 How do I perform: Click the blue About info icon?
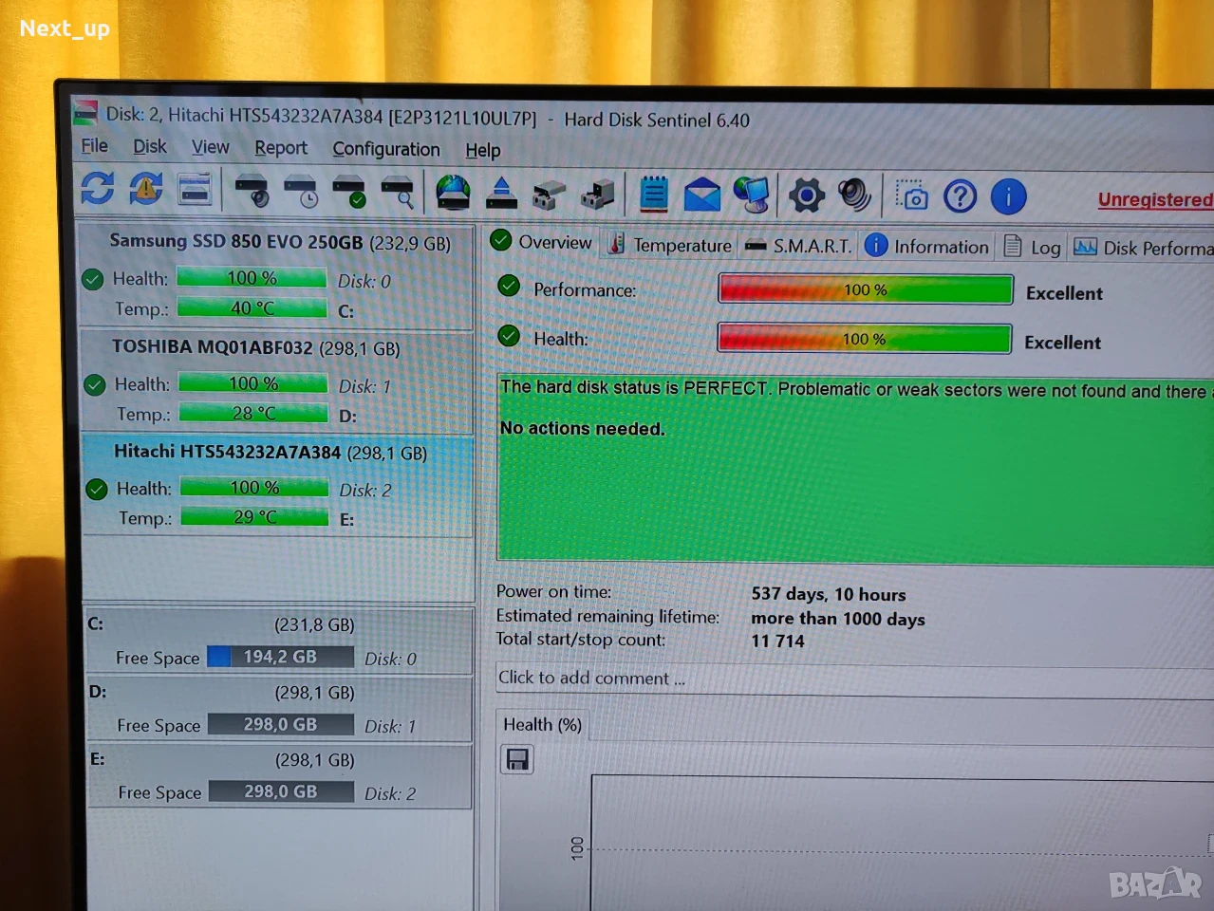[1008, 196]
